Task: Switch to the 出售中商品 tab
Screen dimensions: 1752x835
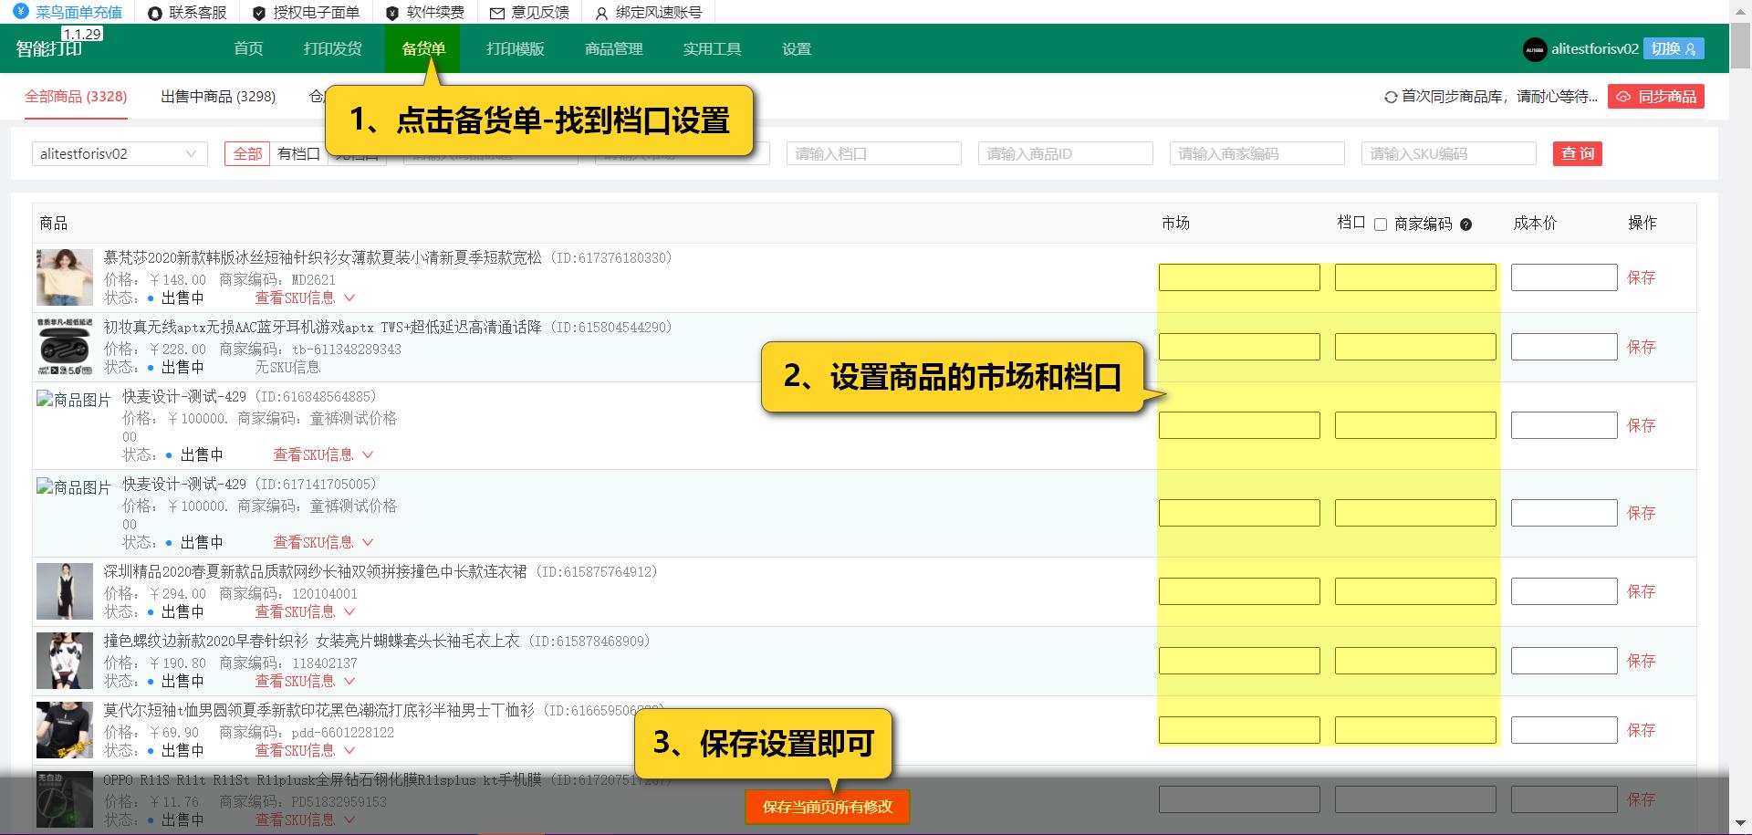Action: click(217, 96)
